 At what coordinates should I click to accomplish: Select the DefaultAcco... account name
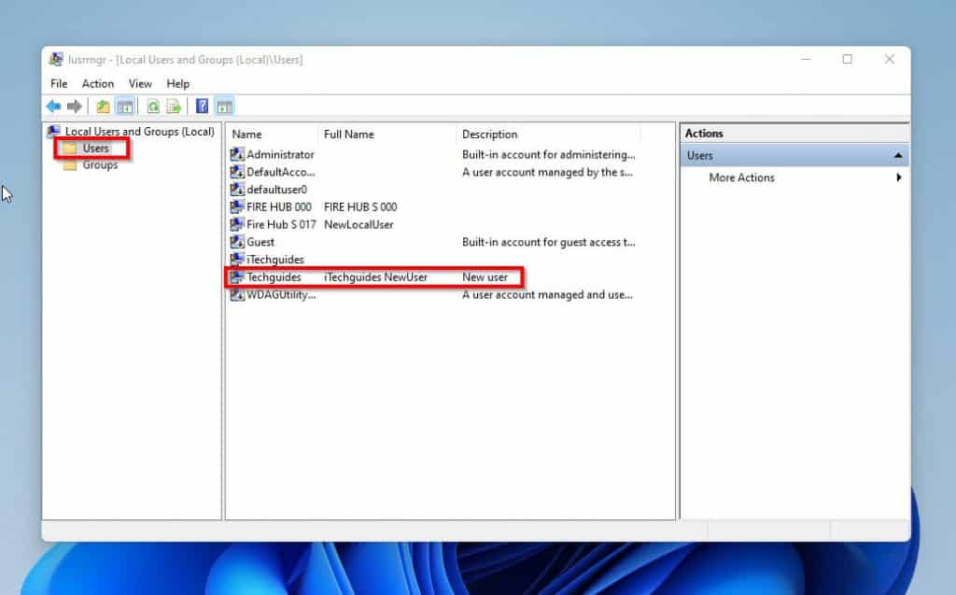pyautogui.click(x=280, y=172)
